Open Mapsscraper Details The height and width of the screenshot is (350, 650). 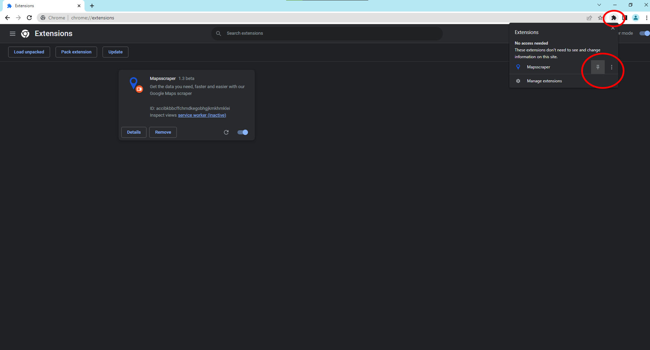pos(134,132)
